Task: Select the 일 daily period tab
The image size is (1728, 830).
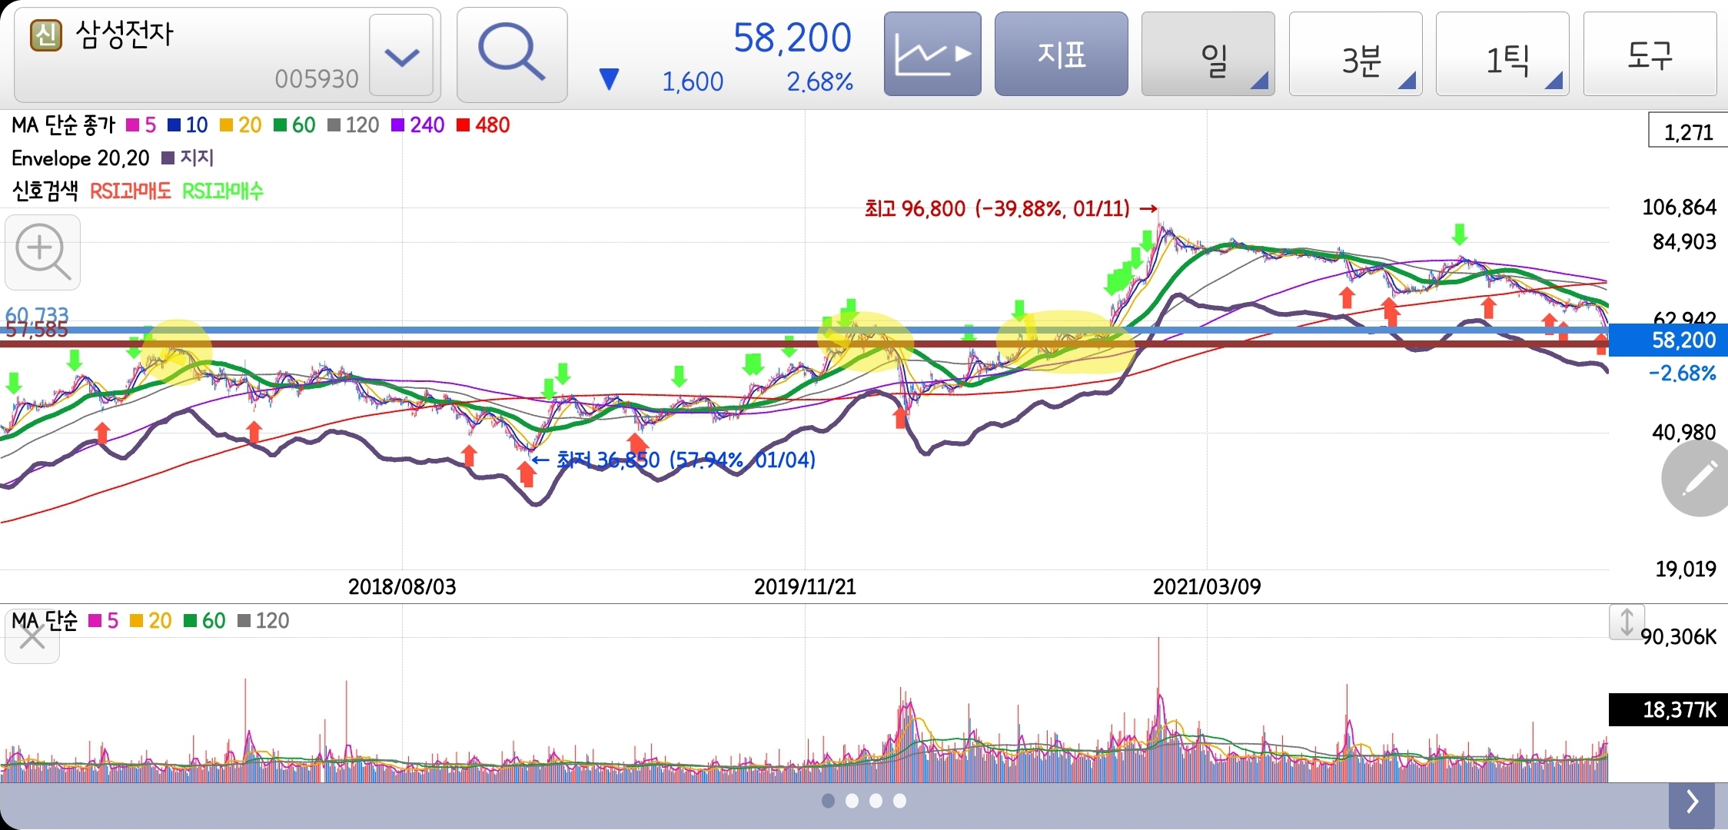Action: [x=1208, y=54]
